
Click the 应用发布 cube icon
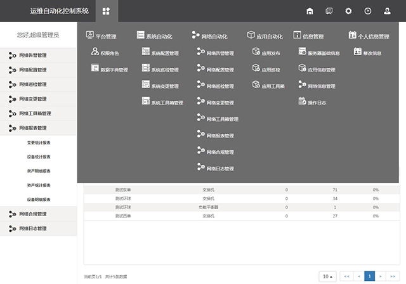(x=256, y=53)
